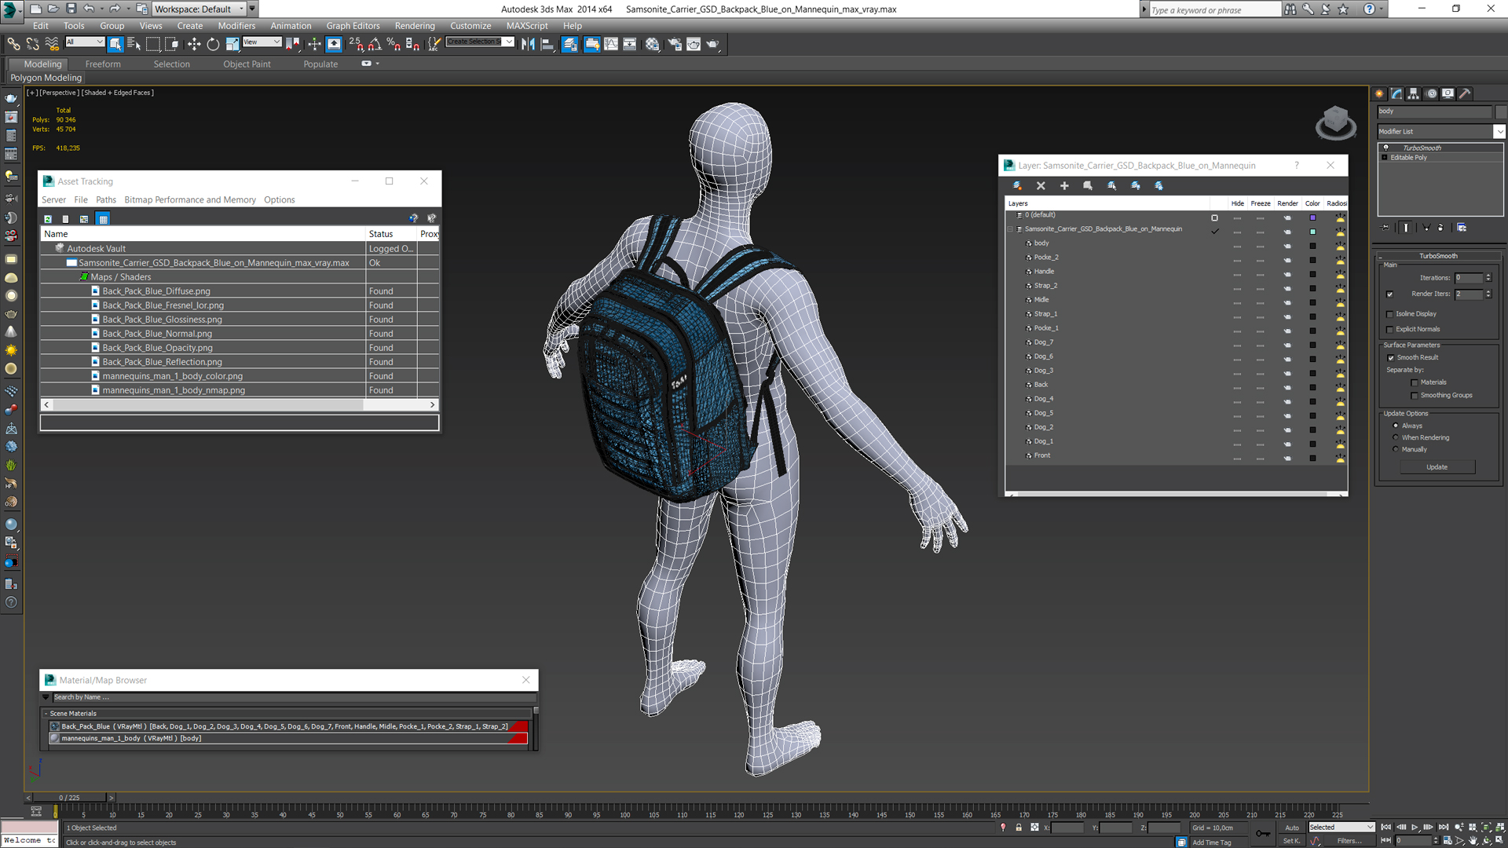Open Render Setup from the toolbar
Viewport: 1508px width, 848px height.
click(x=674, y=44)
